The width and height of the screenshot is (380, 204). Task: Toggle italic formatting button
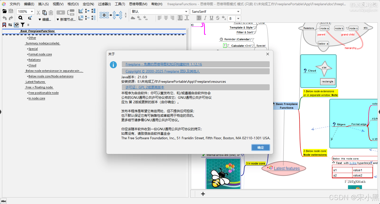pyautogui.click(x=205, y=18)
